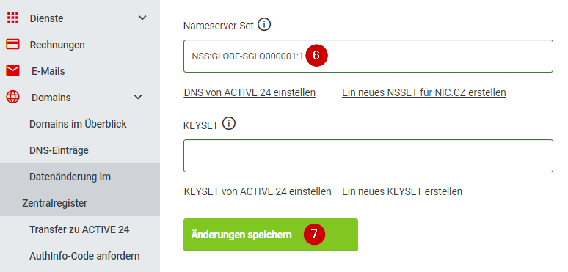This screenshot has height=272, width=568.
Task: Select Datenänderung im Zentralregister
Action: [x=80, y=190]
